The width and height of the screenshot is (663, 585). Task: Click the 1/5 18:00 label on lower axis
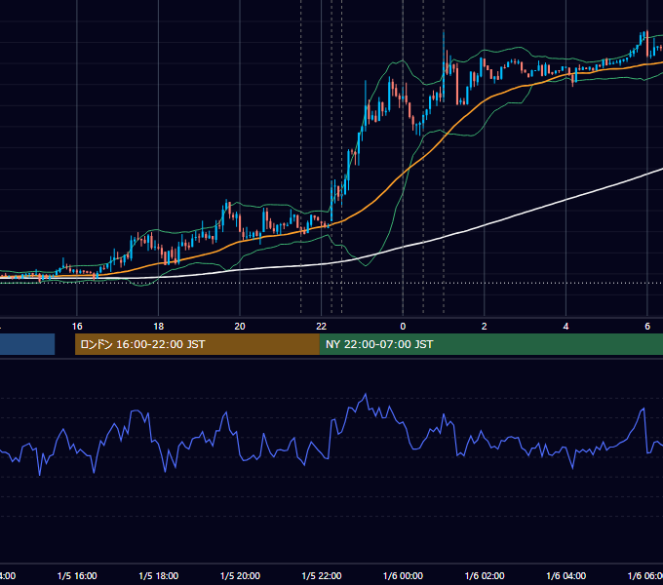pyautogui.click(x=159, y=576)
